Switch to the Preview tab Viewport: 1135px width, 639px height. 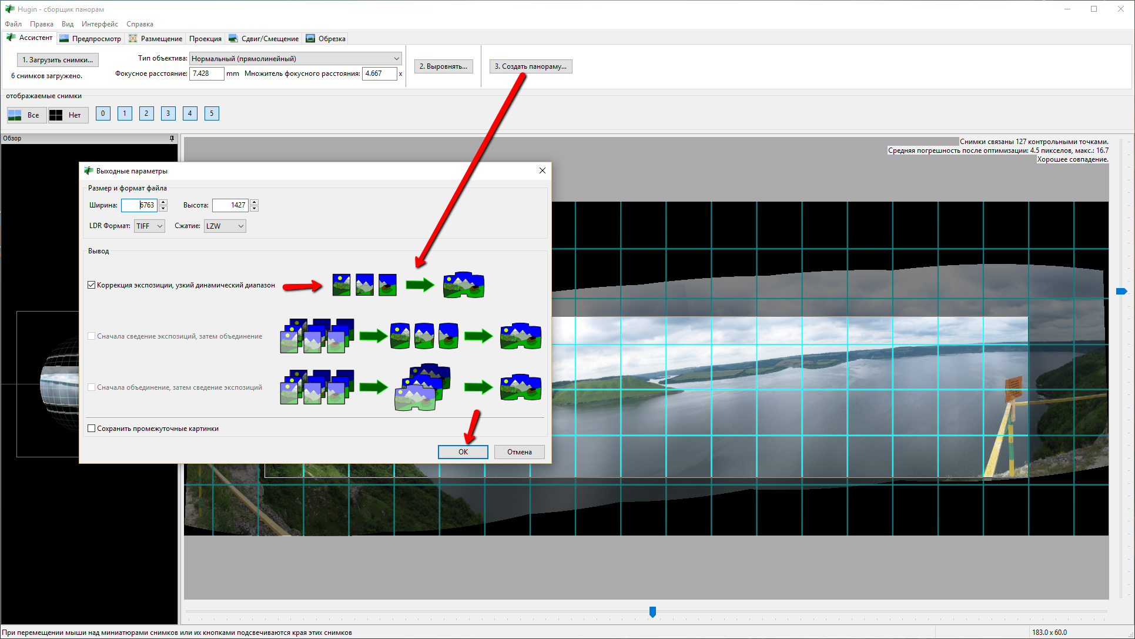pyautogui.click(x=91, y=39)
